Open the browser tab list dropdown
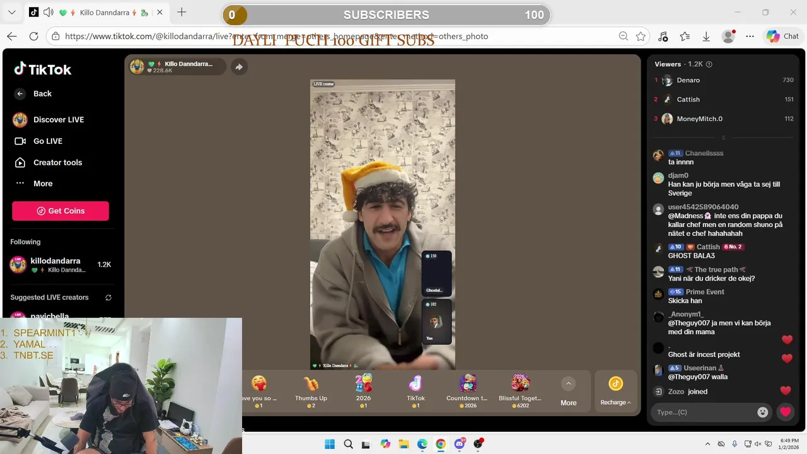Screen dimensions: 807x454 coord(11,13)
